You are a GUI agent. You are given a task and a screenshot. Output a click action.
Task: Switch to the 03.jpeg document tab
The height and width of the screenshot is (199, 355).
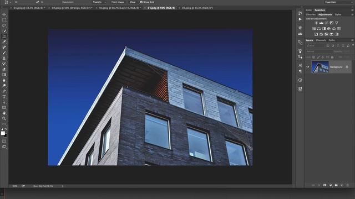pos(120,8)
